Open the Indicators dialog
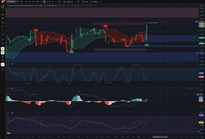 [x=68, y=2]
